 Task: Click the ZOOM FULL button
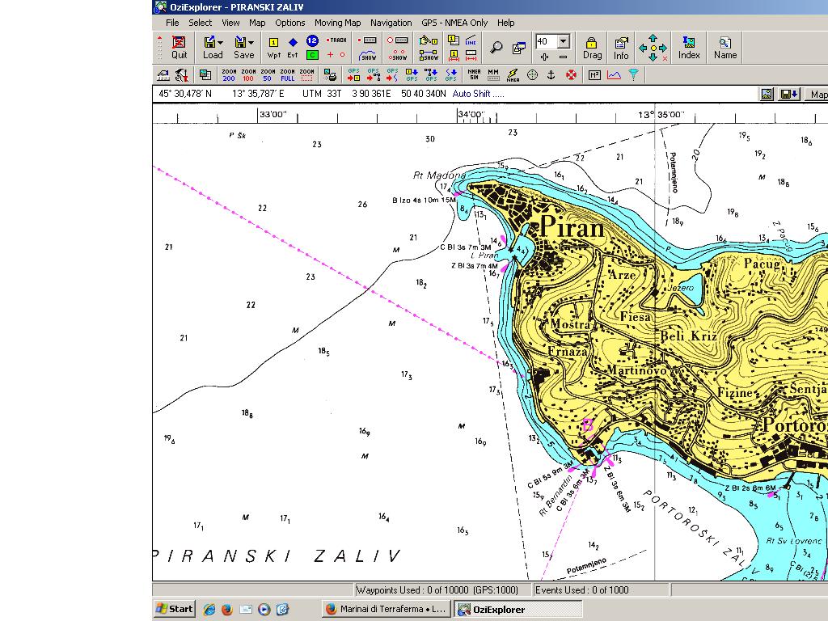[287, 75]
